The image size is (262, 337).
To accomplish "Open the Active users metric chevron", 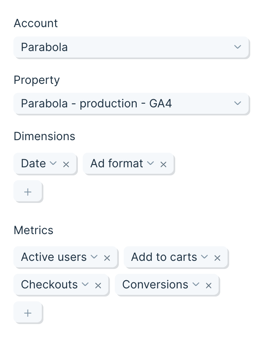I will [94, 257].
